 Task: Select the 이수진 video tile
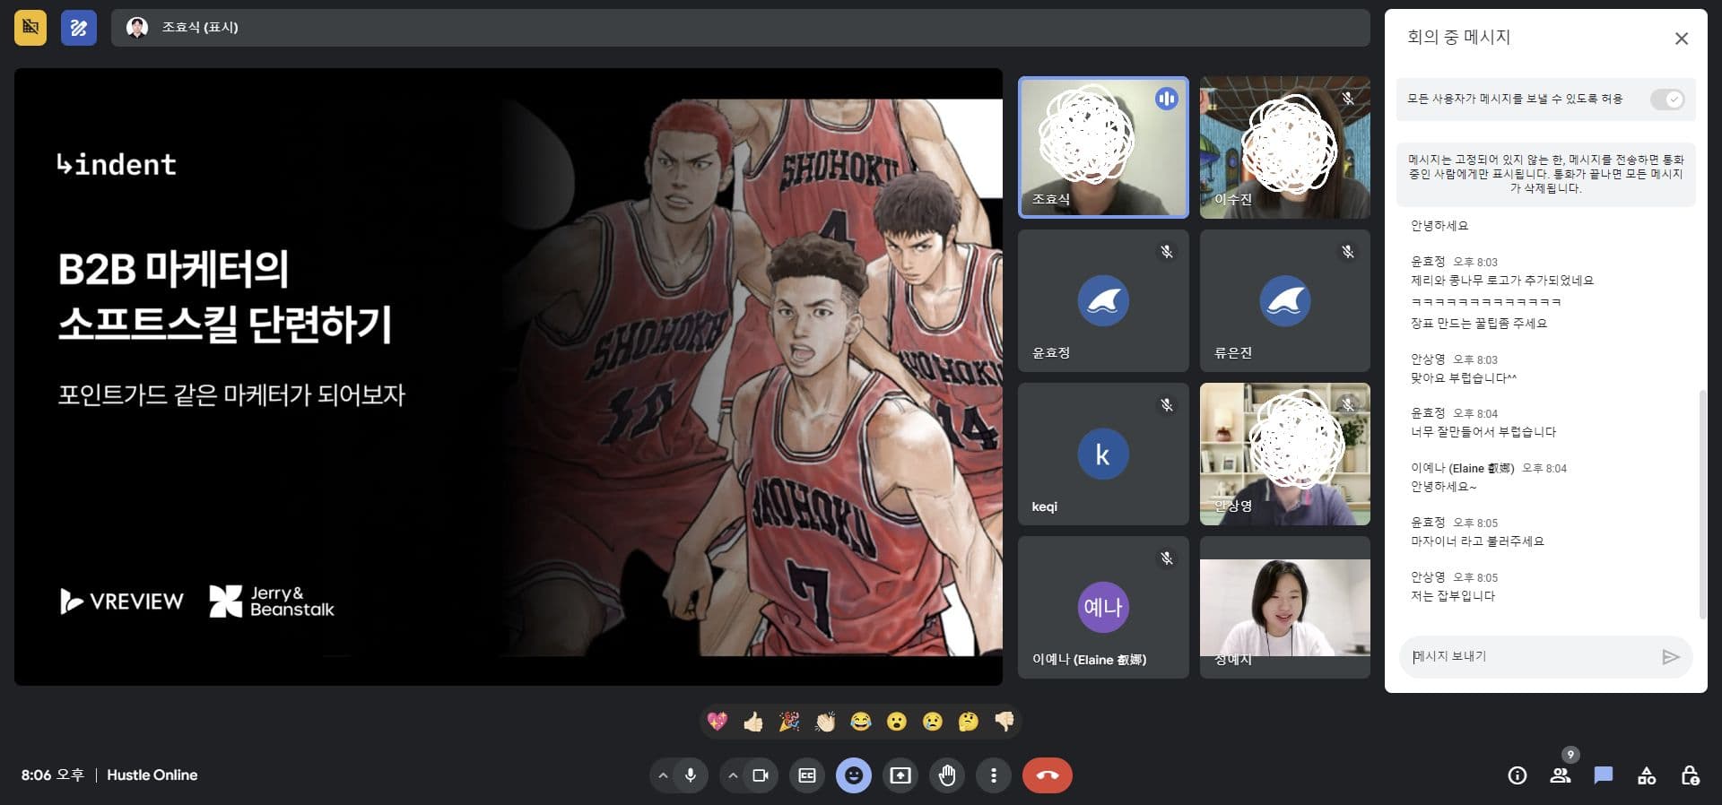(x=1285, y=147)
